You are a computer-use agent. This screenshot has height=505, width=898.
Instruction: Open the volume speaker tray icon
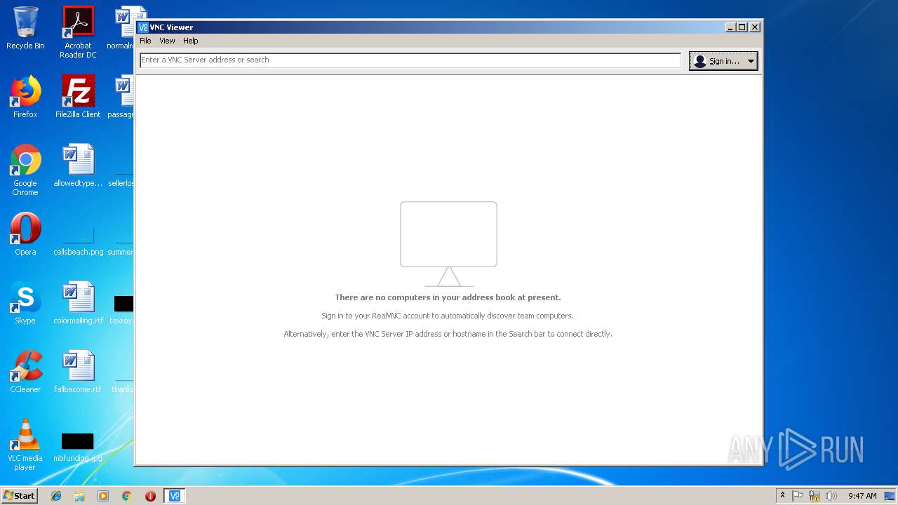(x=831, y=496)
